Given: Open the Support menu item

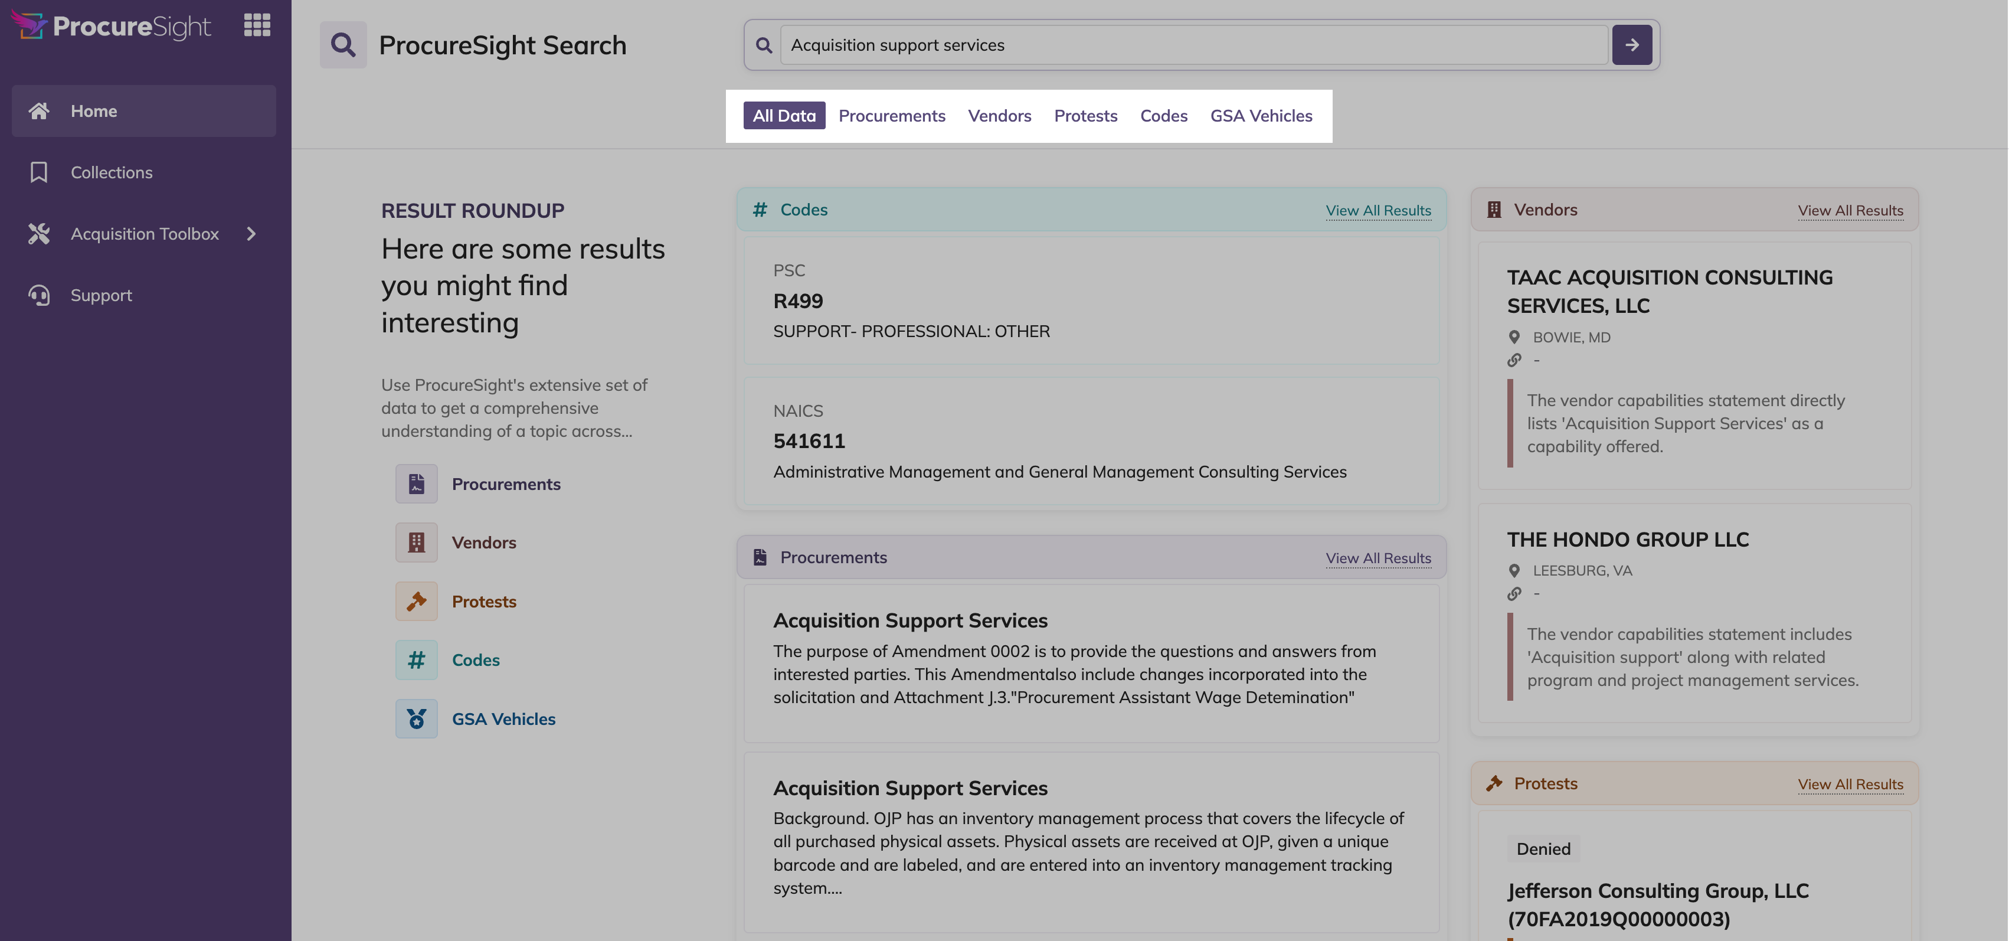Looking at the screenshot, I should click(144, 295).
